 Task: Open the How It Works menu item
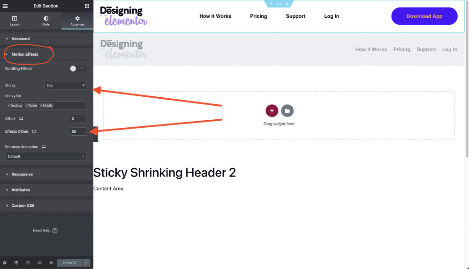(215, 16)
